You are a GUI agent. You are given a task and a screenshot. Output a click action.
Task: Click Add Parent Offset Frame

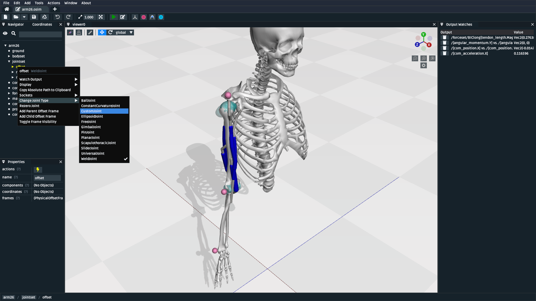coord(39,111)
